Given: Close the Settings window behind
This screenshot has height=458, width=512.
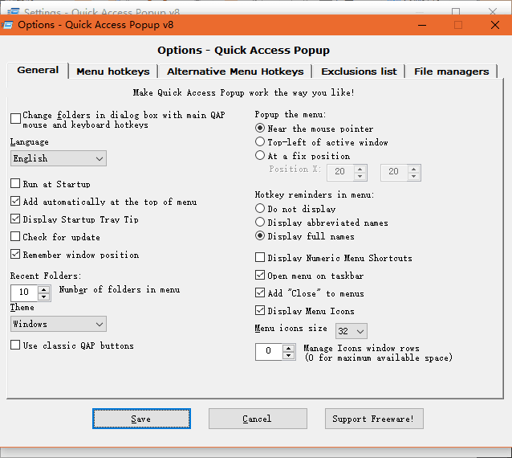Looking at the screenshot, I should pos(493,12).
